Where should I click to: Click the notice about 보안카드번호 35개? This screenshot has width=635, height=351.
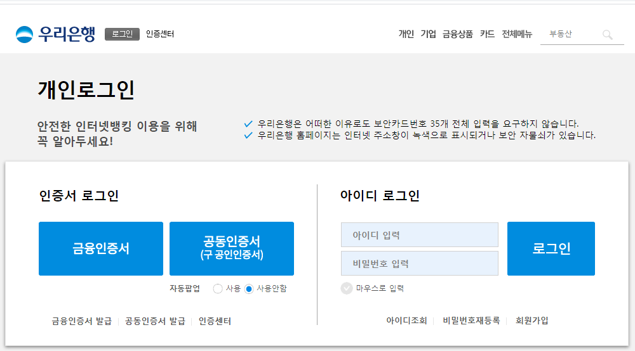[x=418, y=124]
